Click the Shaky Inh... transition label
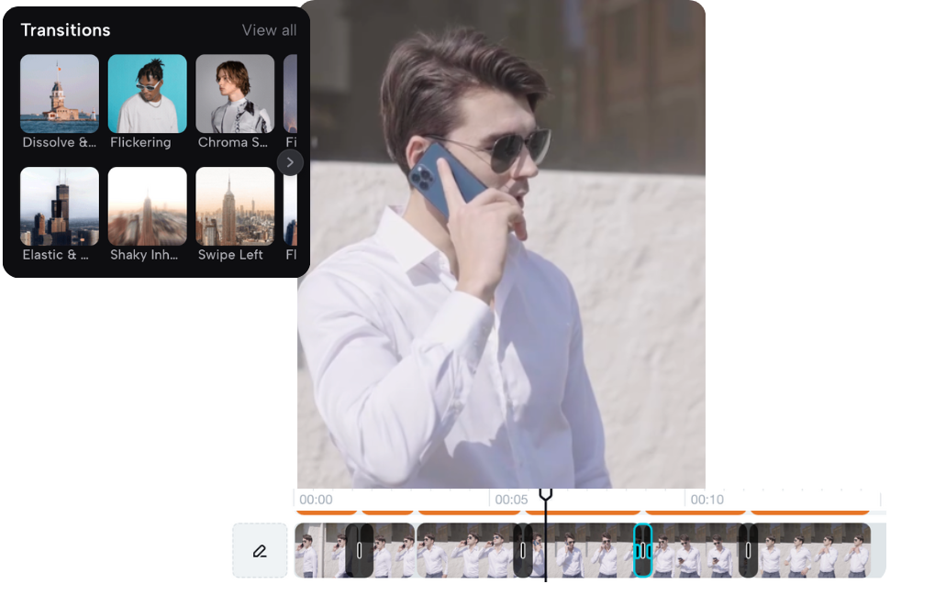The height and width of the screenshot is (595, 946). pyautogui.click(x=144, y=255)
